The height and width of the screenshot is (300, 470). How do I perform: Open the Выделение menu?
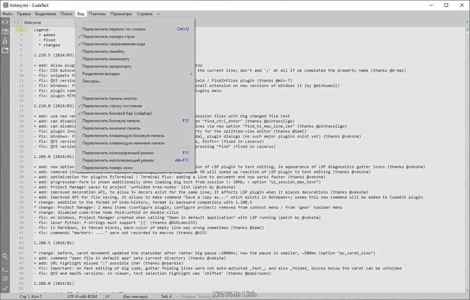(x=45, y=14)
